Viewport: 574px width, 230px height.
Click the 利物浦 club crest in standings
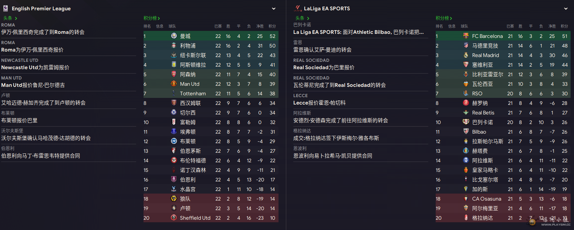174,46
